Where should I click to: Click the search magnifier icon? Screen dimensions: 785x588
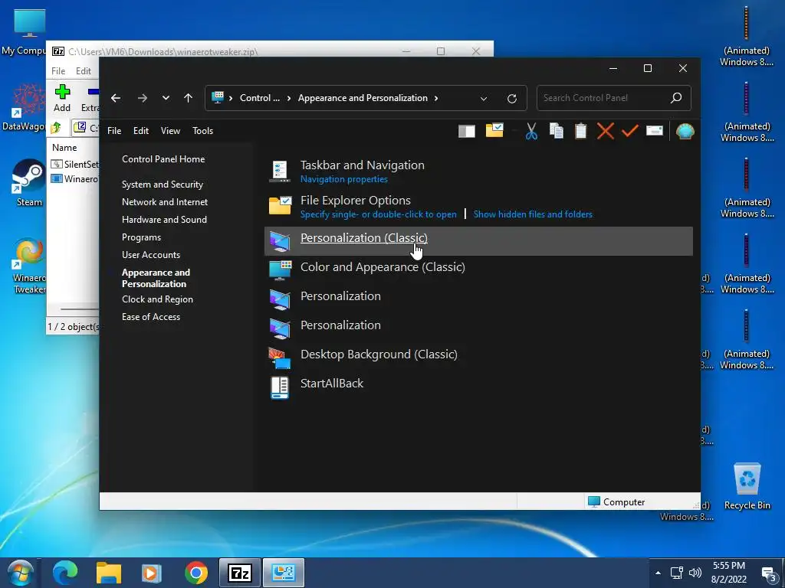676,97
